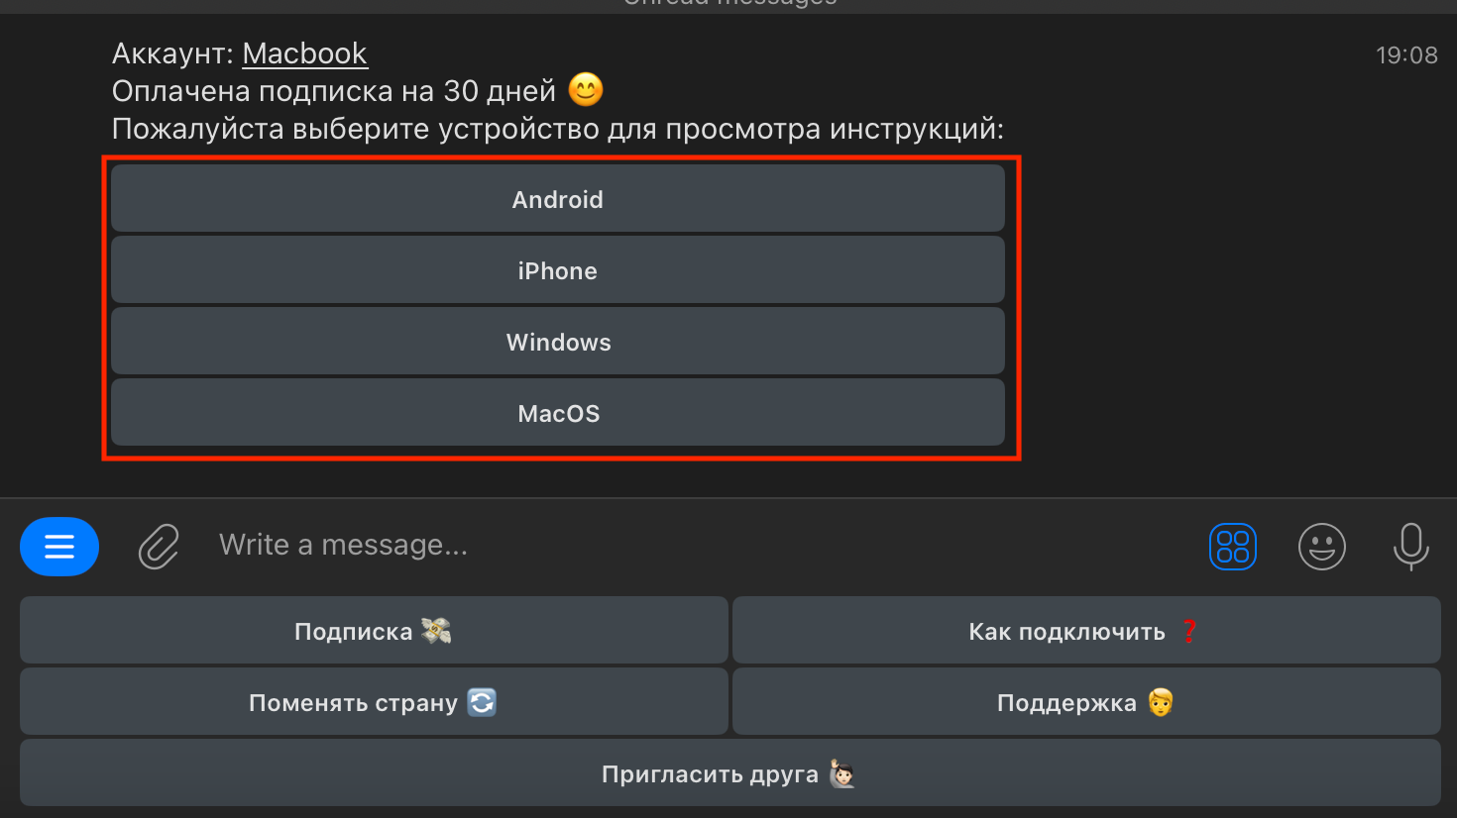The width and height of the screenshot is (1457, 818).
Task: Open the Как подключить help button
Action: pyautogui.click(x=1086, y=631)
